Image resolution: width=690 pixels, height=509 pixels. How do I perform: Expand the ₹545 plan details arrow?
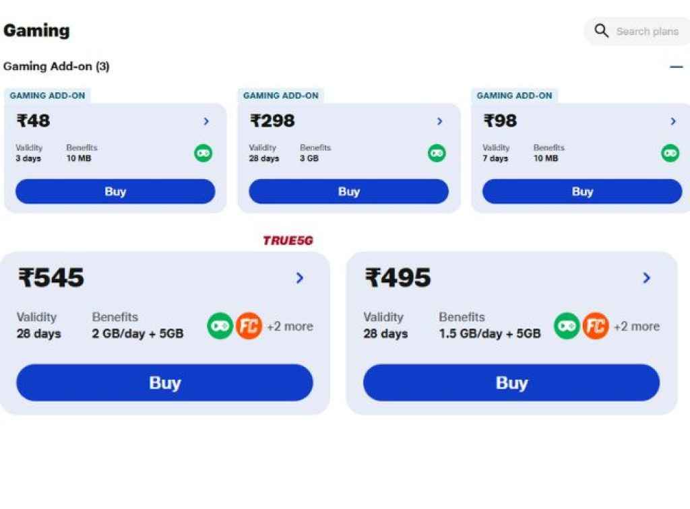point(299,278)
